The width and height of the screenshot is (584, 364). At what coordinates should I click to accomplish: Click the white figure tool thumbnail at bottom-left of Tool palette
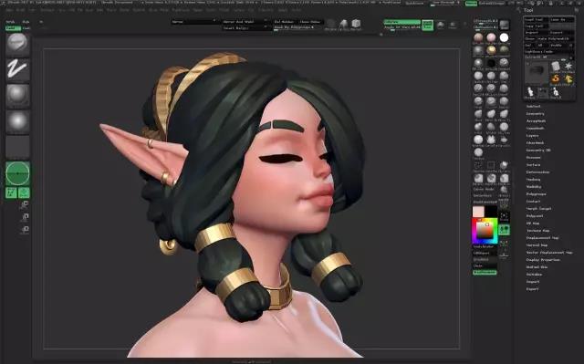click(530, 91)
